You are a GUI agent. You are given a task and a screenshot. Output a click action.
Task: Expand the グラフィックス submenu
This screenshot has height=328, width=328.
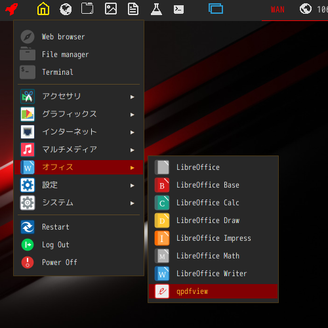pos(79,114)
